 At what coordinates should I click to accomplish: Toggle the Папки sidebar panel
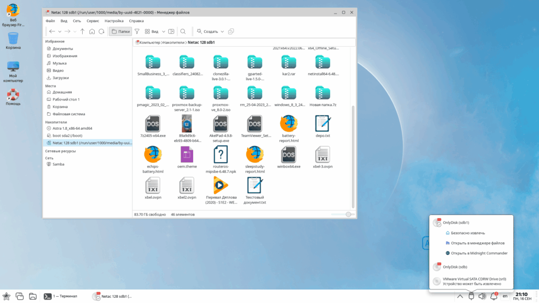pyautogui.click(x=121, y=31)
